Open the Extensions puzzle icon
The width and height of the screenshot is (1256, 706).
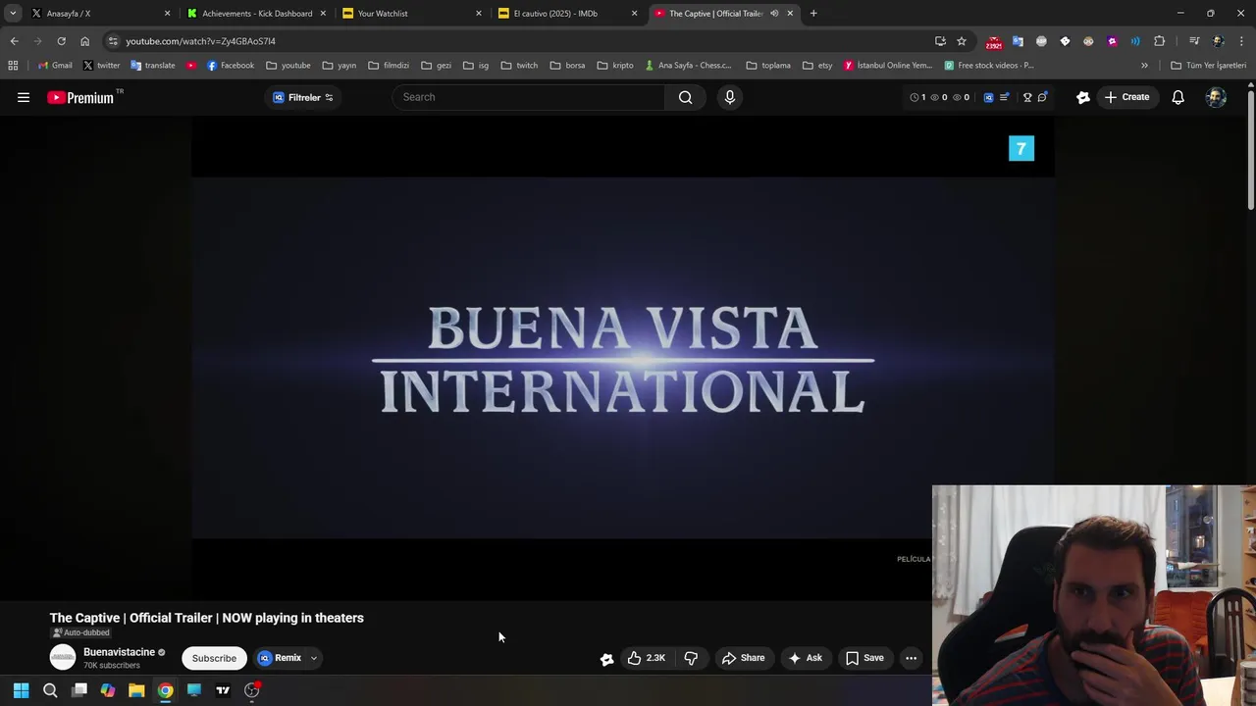pos(1160,41)
